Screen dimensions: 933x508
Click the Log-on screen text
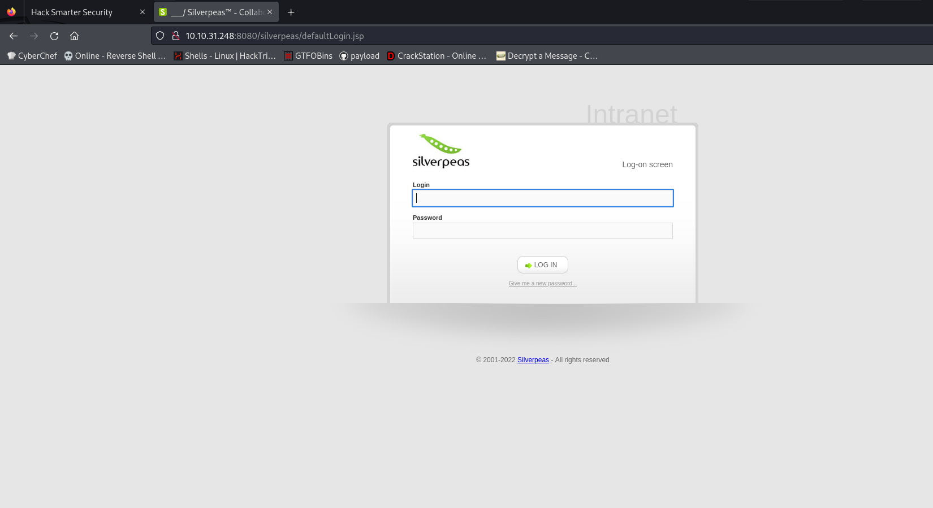(x=647, y=164)
